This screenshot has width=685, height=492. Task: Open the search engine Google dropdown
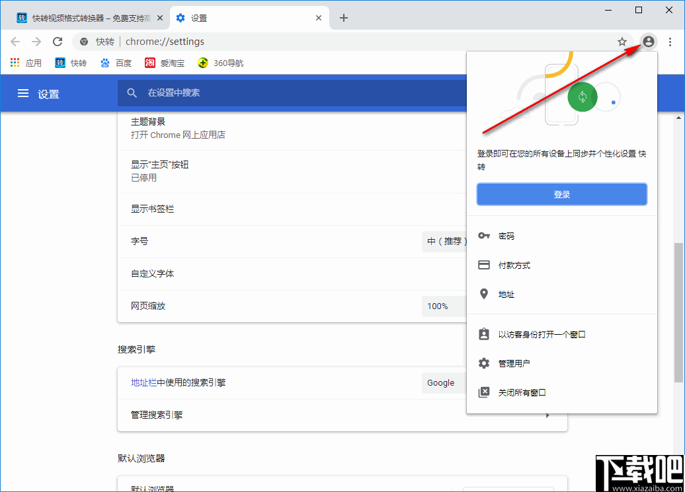pyautogui.click(x=442, y=383)
